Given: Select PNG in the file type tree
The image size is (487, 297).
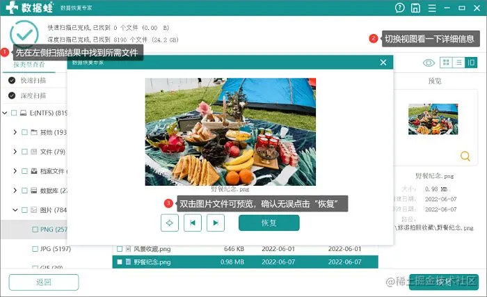Looking at the screenshot, I should click(54, 230).
